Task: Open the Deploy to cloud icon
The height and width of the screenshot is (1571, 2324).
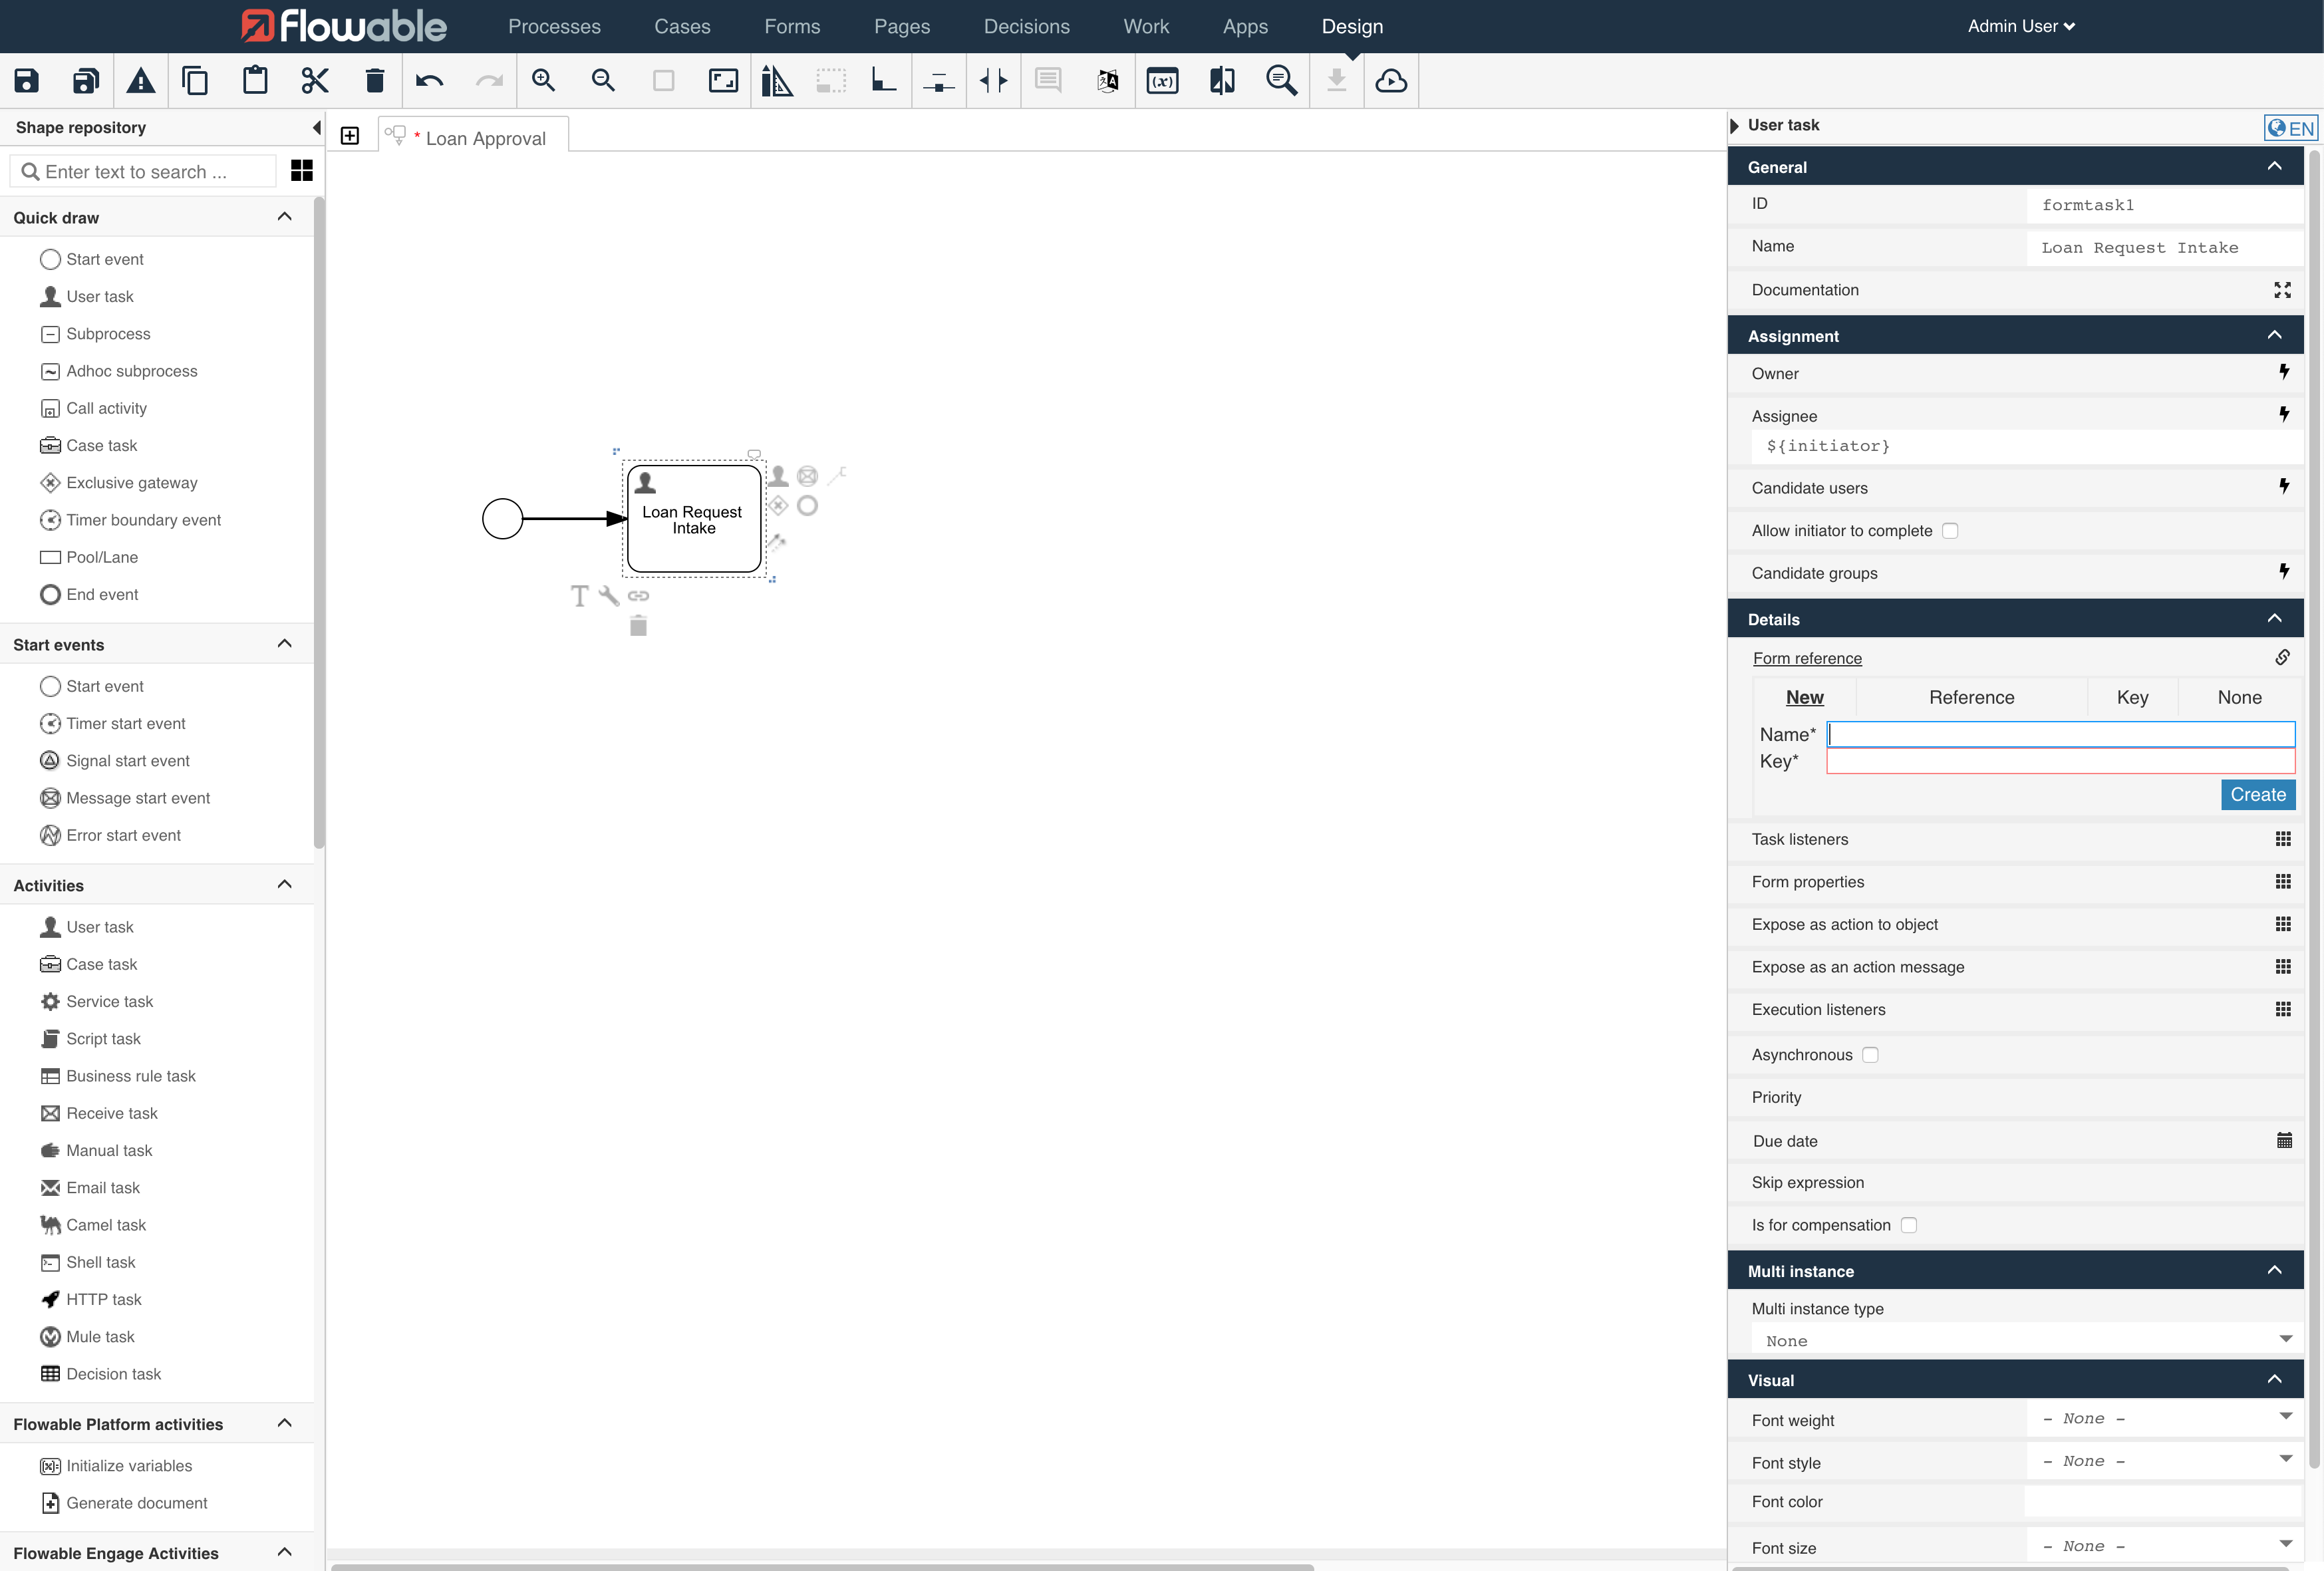Action: pos(1391,81)
